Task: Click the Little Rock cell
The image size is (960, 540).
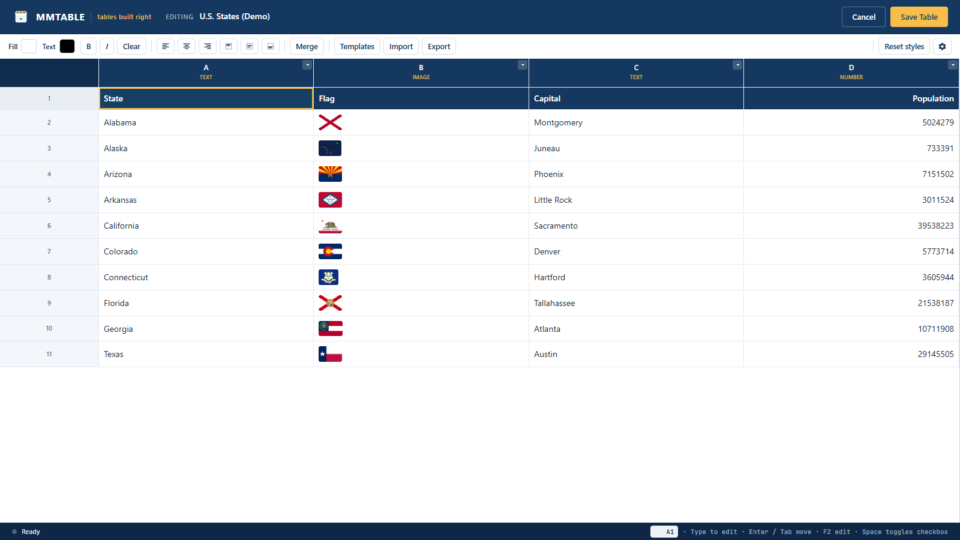Action: pos(636,200)
